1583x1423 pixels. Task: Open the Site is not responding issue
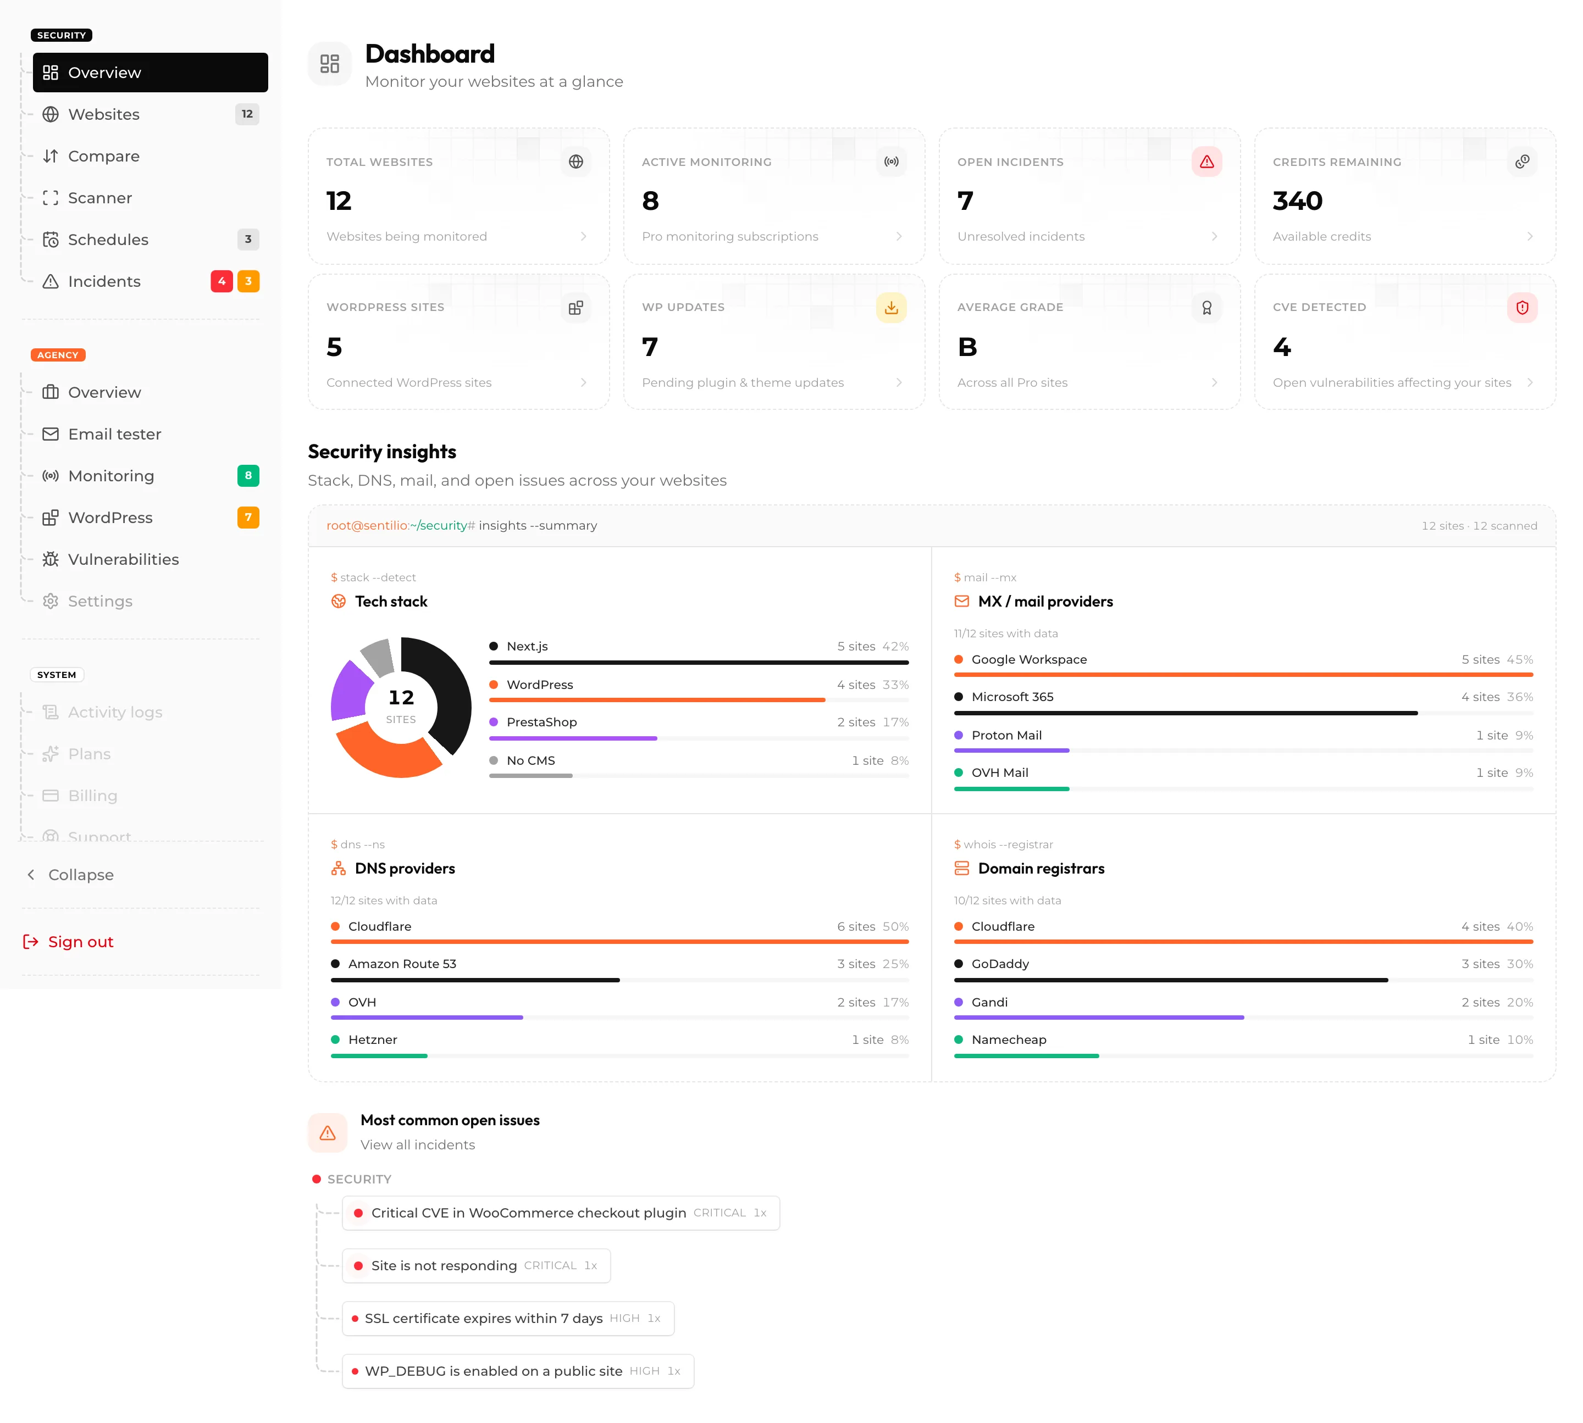[x=477, y=1266]
